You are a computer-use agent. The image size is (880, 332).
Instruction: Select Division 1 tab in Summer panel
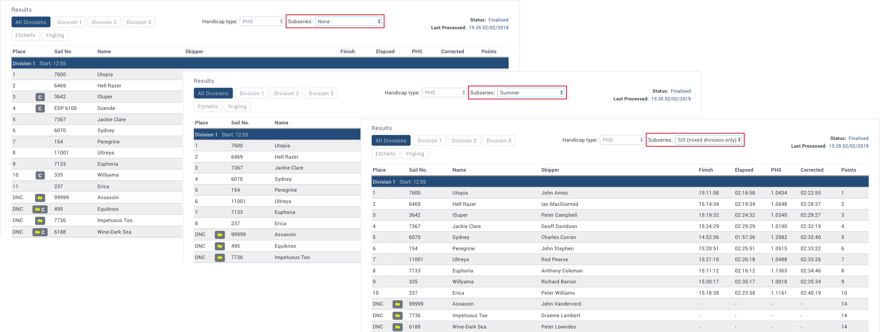click(252, 93)
